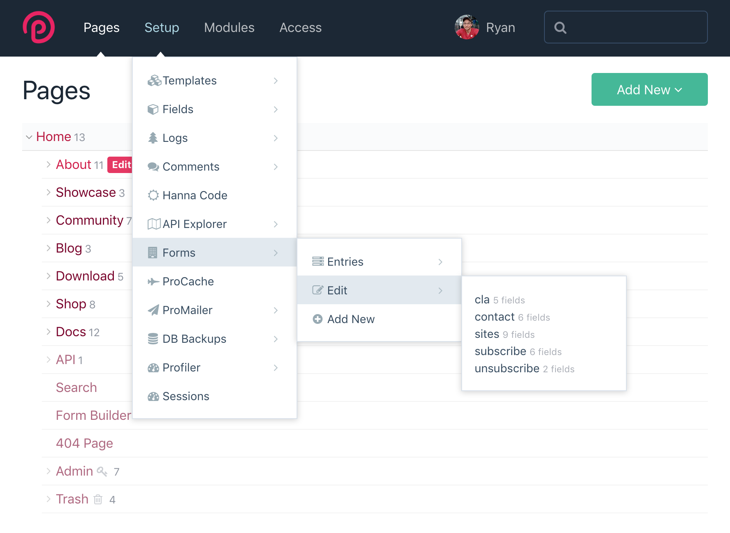Select Hanna Code from Setup menu

click(215, 196)
